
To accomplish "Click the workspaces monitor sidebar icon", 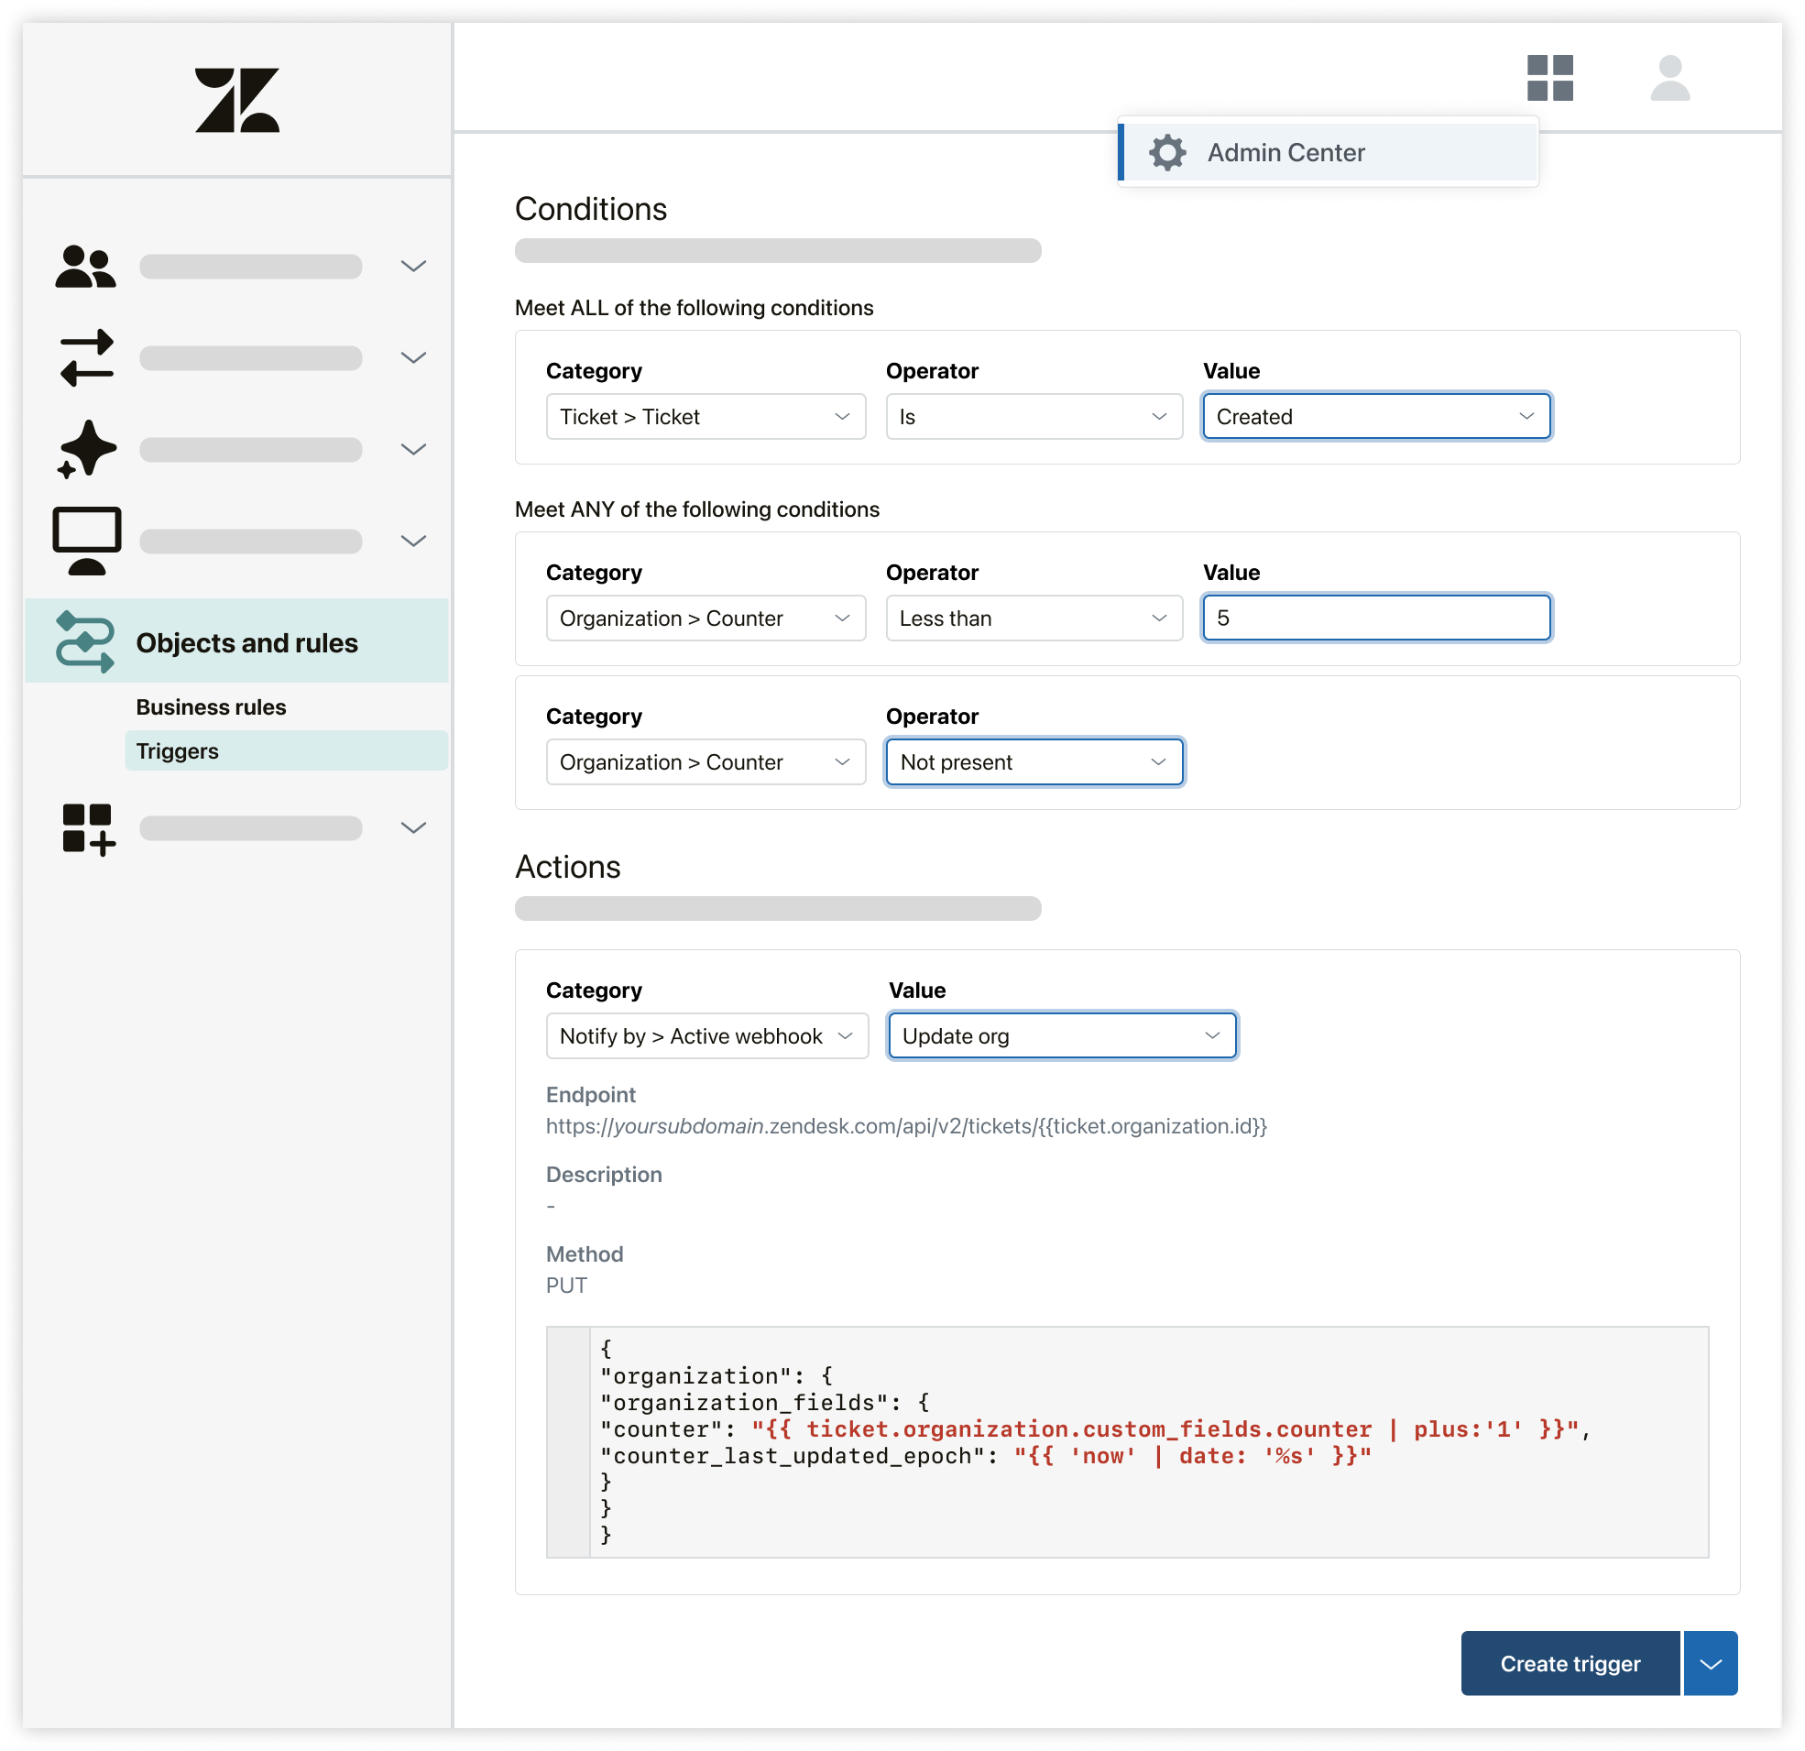I will point(86,541).
